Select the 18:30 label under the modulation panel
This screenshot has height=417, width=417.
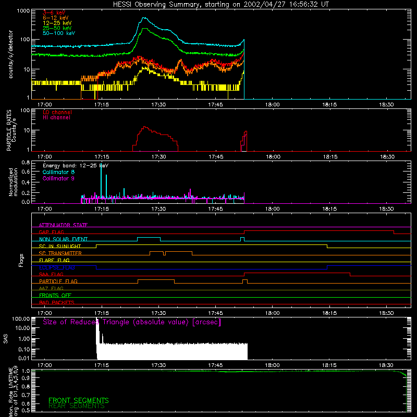(x=386, y=209)
